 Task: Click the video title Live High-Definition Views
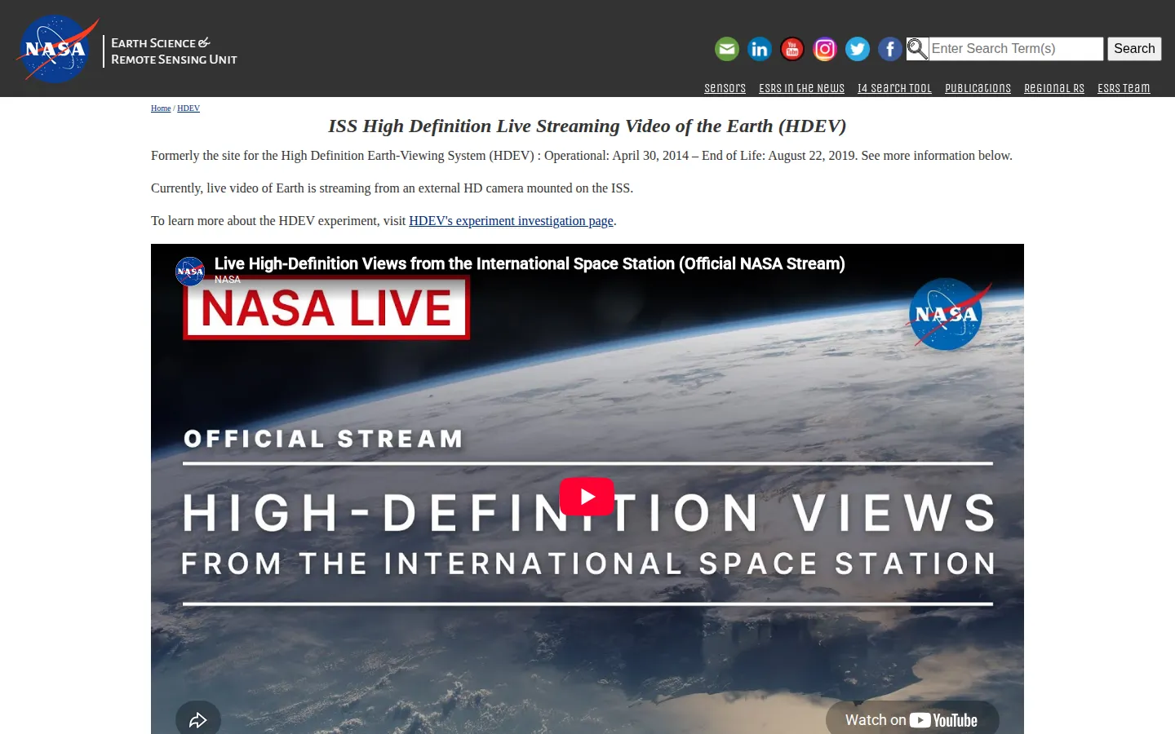tap(530, 263)
